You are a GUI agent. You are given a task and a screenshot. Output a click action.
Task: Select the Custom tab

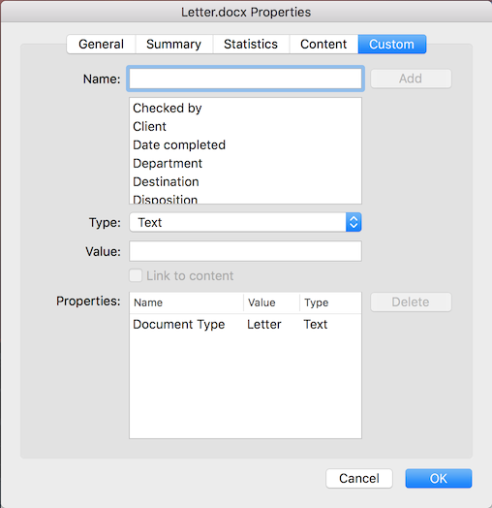[392, 44]
